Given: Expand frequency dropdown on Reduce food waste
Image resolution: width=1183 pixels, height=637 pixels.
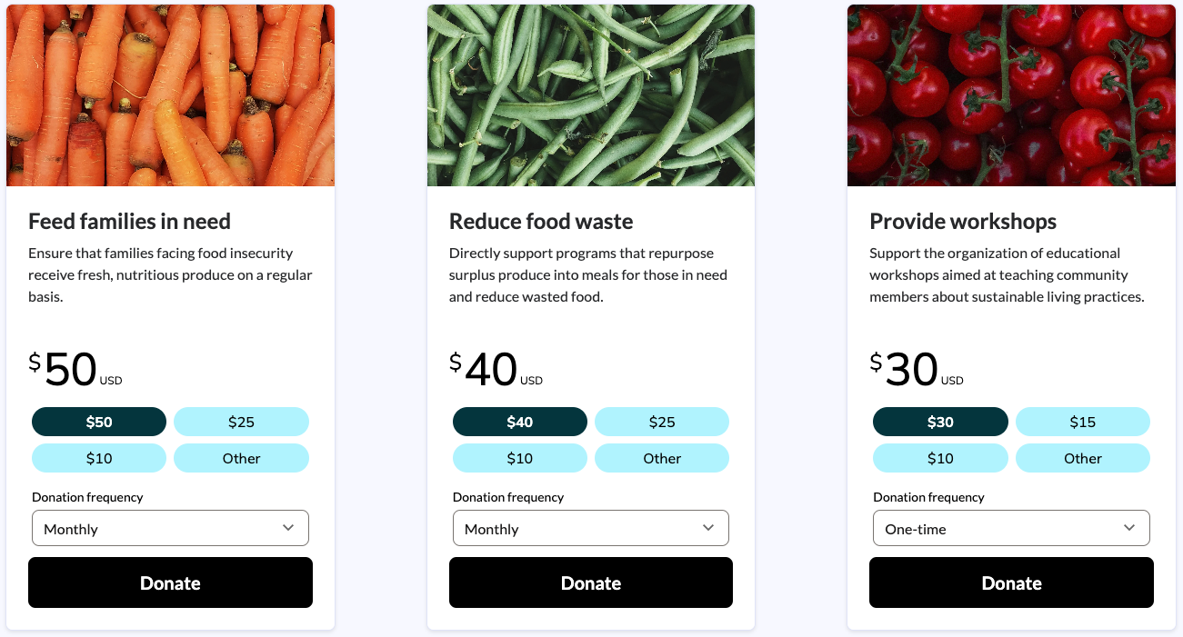Looking at the screenshot, I should pyautogui.click(x=591, y=528).
